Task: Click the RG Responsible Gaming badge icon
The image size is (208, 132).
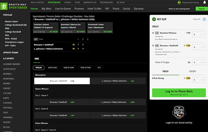Action: tap(179, 2)
